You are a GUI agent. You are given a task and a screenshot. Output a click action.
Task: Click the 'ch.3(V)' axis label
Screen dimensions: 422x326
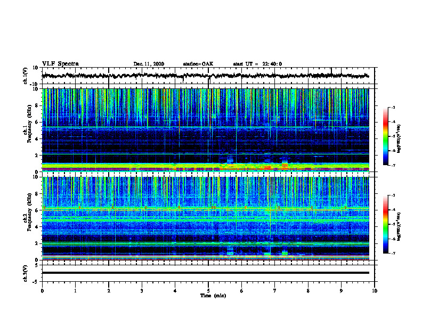coord(26,273)
